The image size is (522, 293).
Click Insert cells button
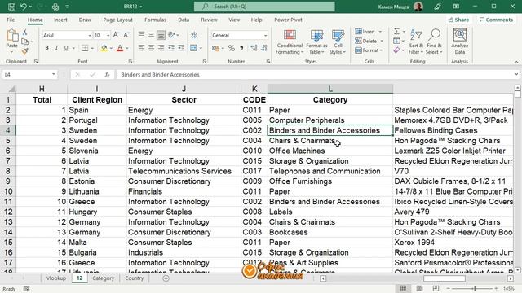pyautogui.click(x=365, y=32)
